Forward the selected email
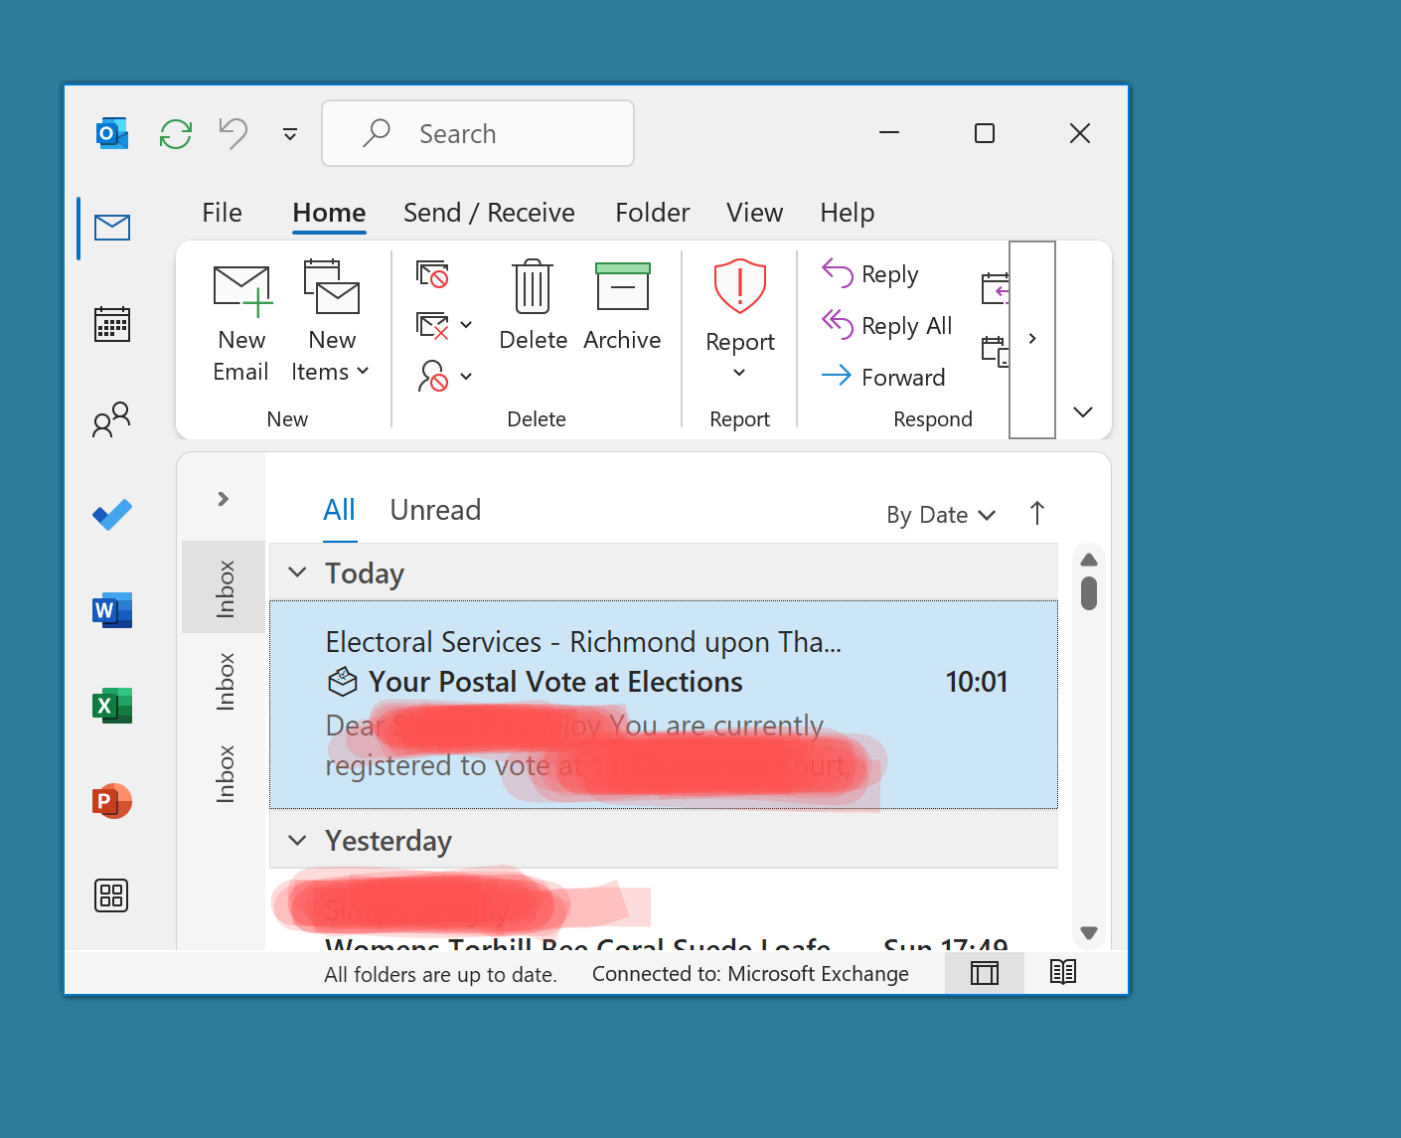 (x=883, y=377)
